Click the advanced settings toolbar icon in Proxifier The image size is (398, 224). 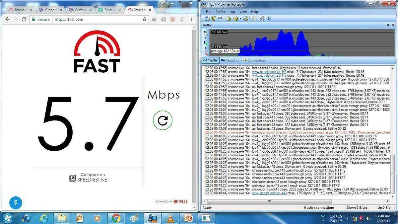click(x=254, y=19)
